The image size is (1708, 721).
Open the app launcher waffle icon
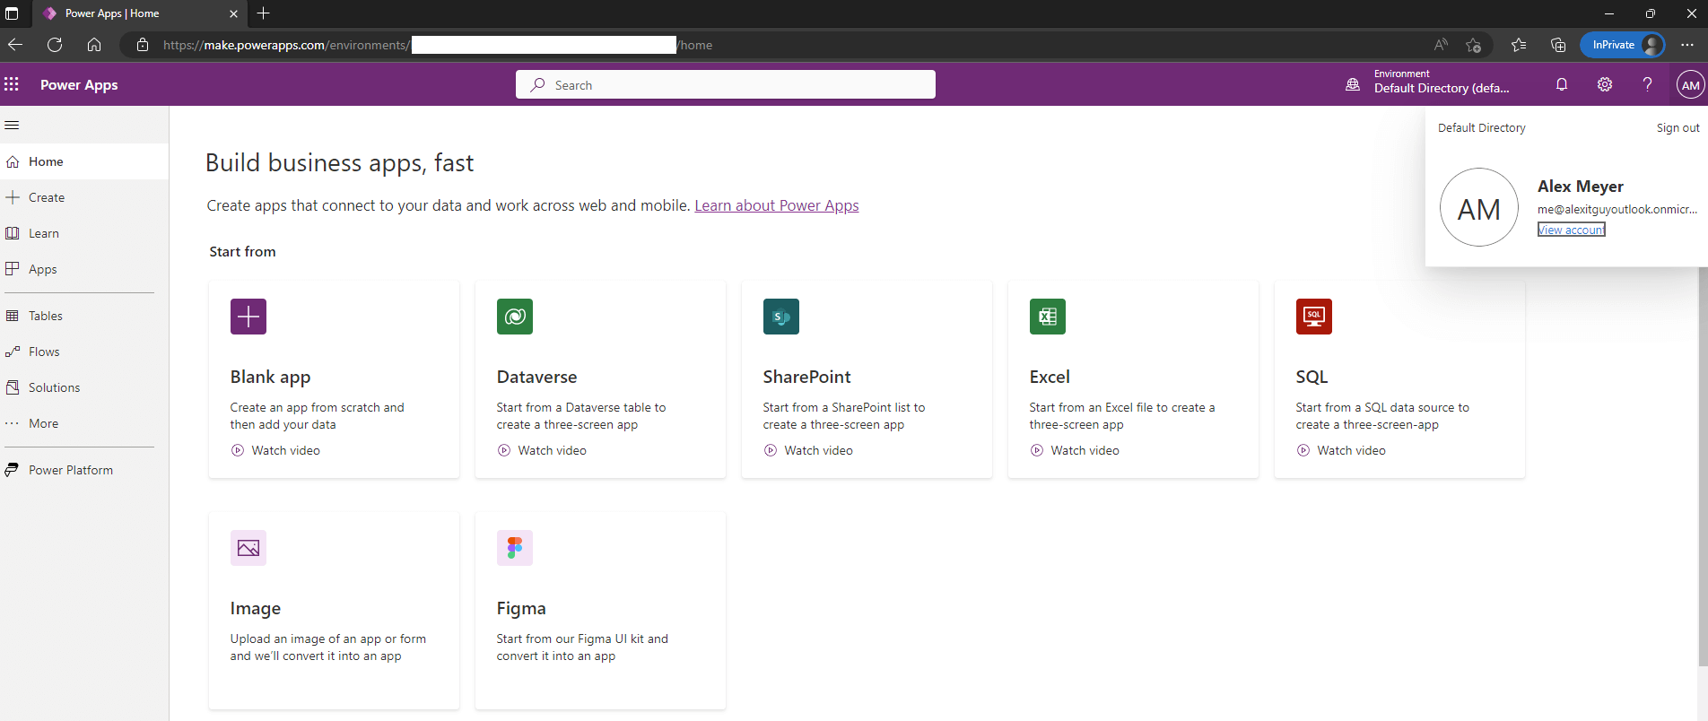click(12, 84)
